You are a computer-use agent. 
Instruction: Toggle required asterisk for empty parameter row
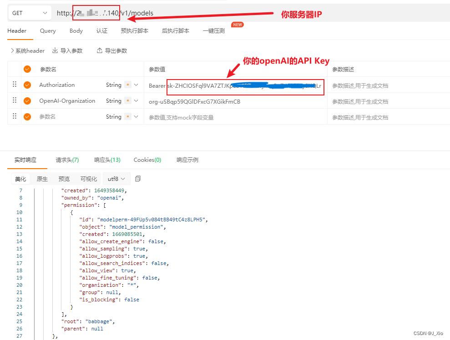click(x=128, y=117)
